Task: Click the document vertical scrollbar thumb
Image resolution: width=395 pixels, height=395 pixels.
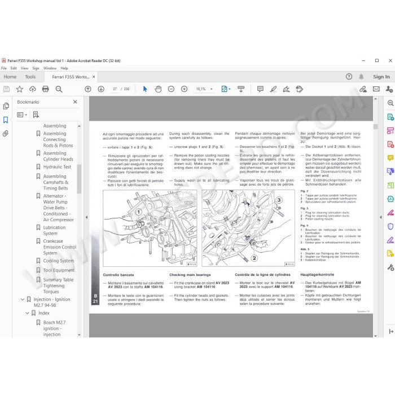Action: (x=375, y=126)
